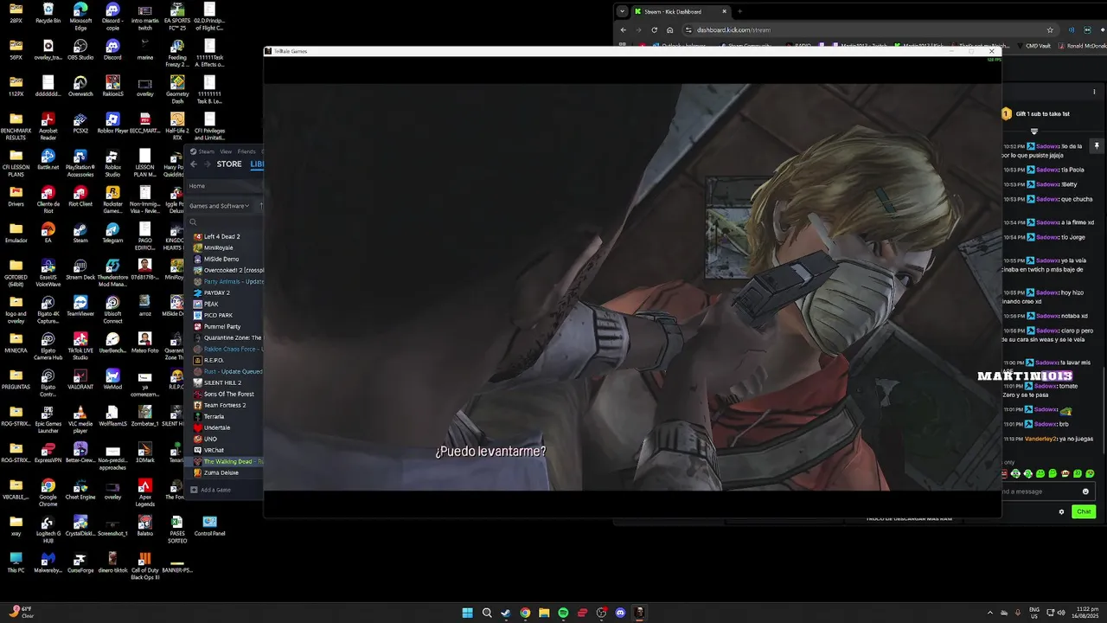Expand the Games and Software dropdown
The width and height of the screenshot is (1107, 623).
(x=219, y=206)
